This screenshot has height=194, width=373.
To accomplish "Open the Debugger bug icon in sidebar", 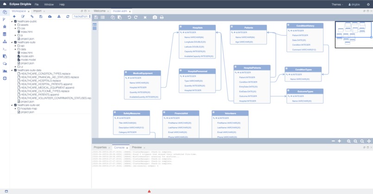I will [x=5, y=27].
